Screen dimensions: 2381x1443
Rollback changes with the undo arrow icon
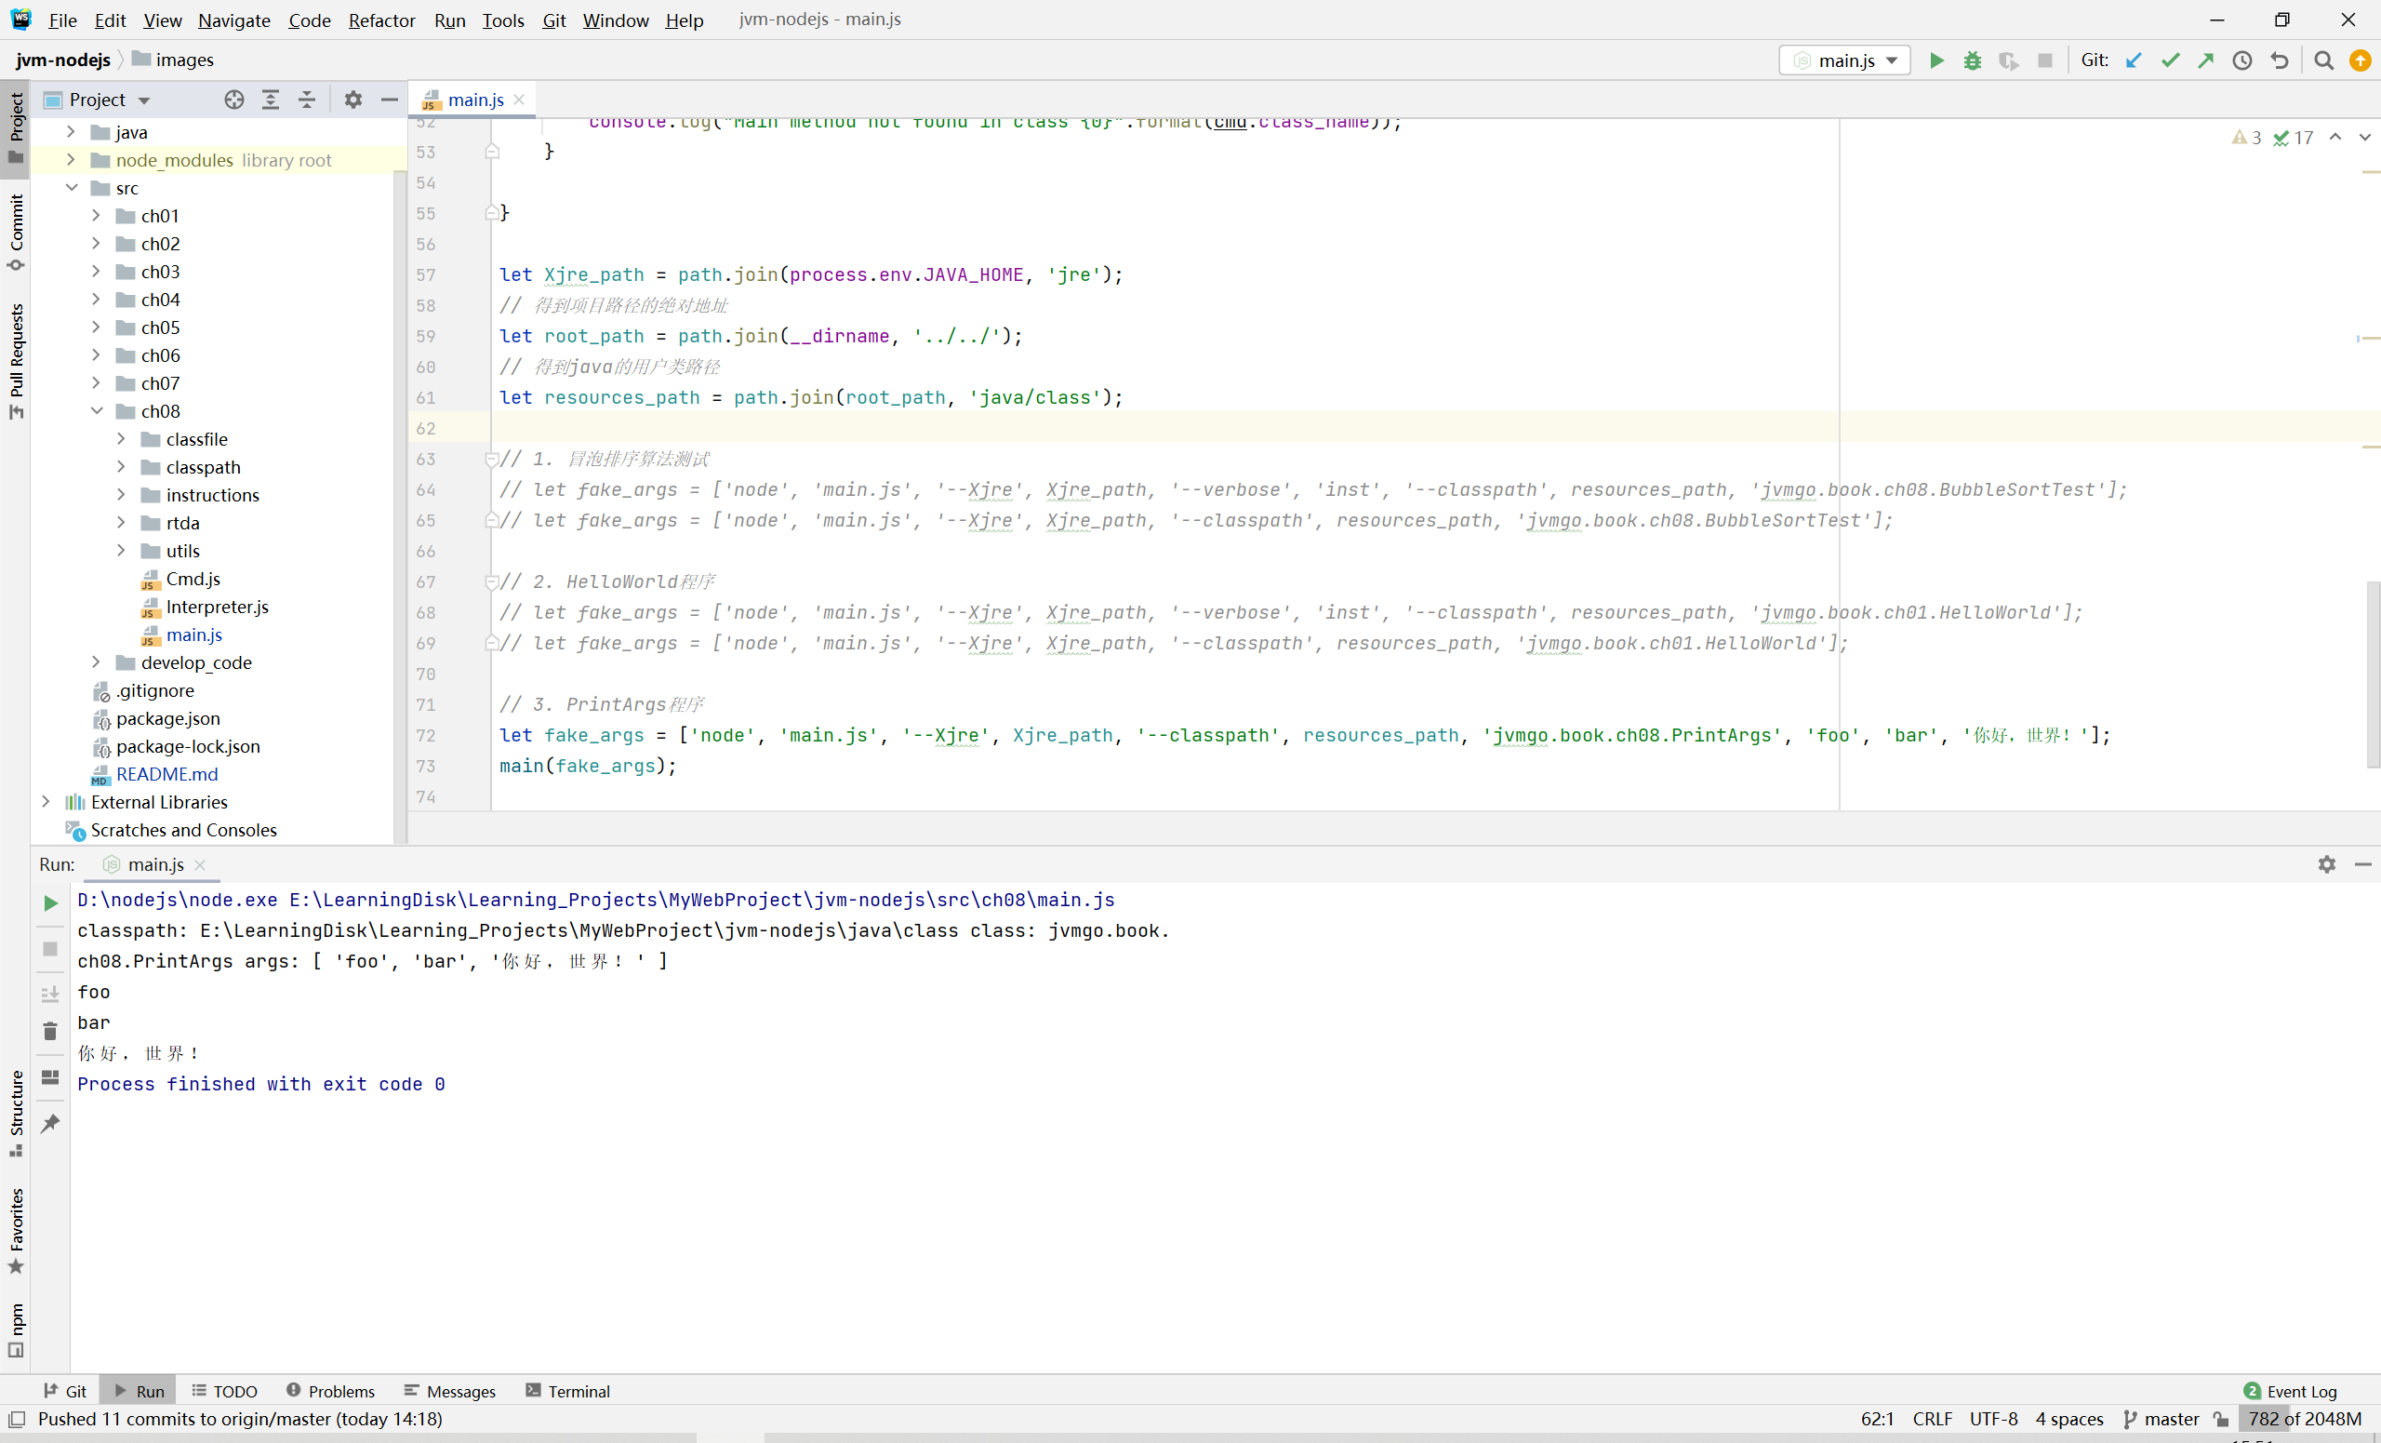pyautogui.click(x=2280, y=60)
